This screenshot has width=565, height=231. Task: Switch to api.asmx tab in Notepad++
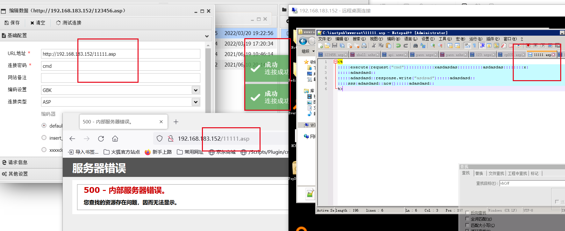tap(394, 55)
